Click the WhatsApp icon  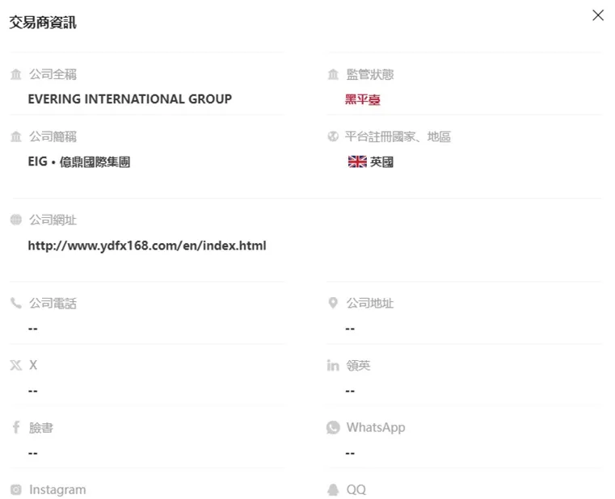(333, 427)
